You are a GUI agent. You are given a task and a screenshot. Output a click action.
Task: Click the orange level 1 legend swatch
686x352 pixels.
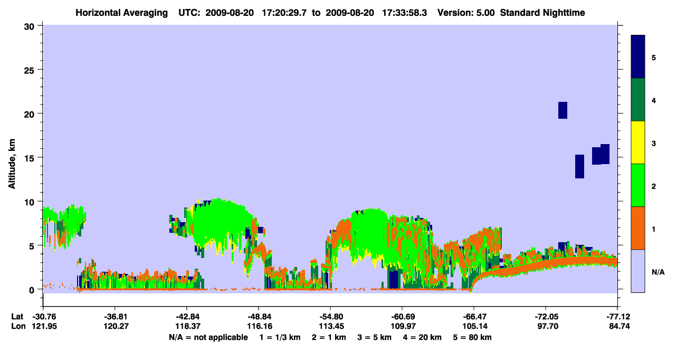[638, 228]
